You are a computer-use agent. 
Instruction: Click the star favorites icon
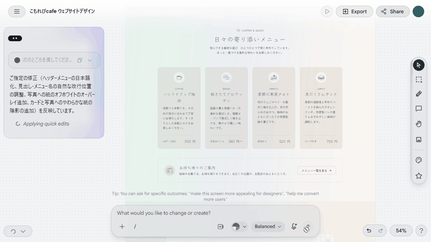pos(418,175)
